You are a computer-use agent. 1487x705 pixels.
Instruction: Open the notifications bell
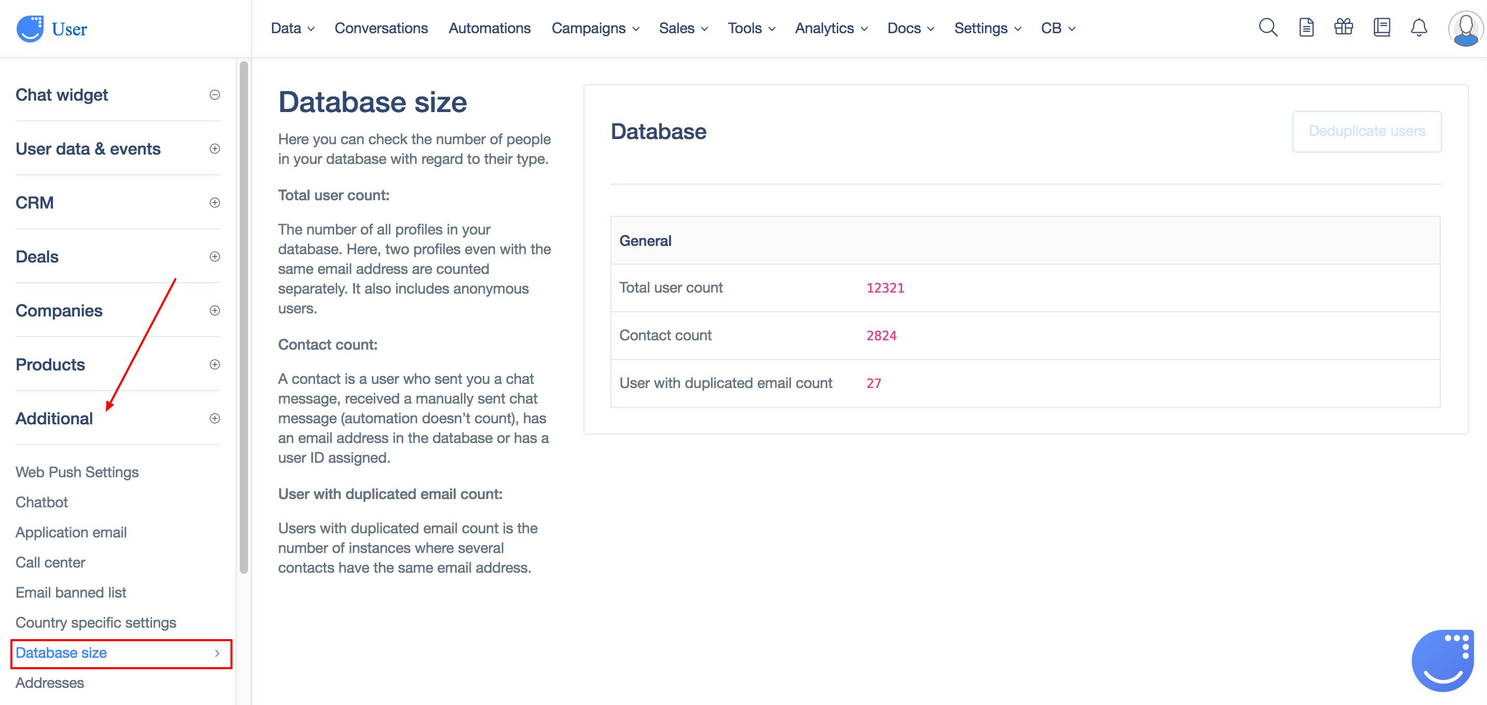point(1418,27)
